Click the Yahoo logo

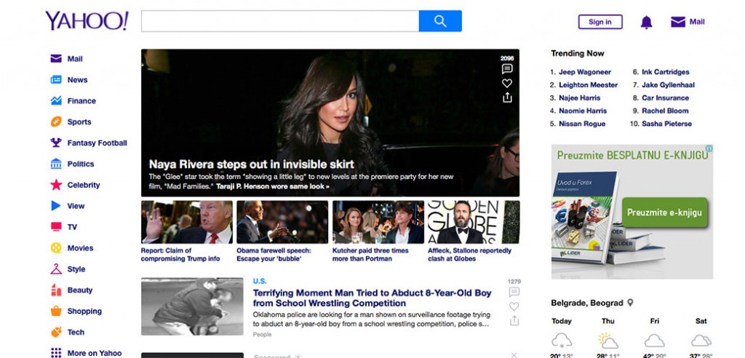pyautogui.click(x=87, y=21)
